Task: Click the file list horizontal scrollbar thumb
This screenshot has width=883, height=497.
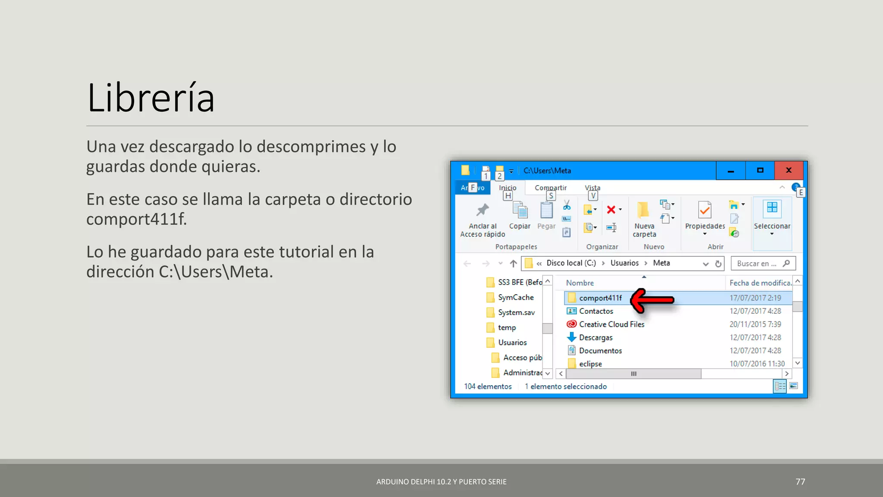Action: click(633, 374)
